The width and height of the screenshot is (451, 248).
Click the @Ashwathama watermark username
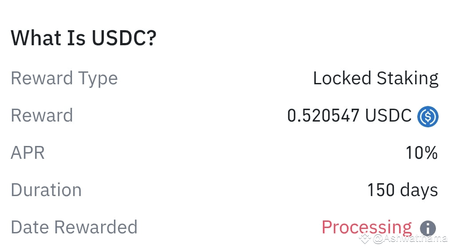410,239
